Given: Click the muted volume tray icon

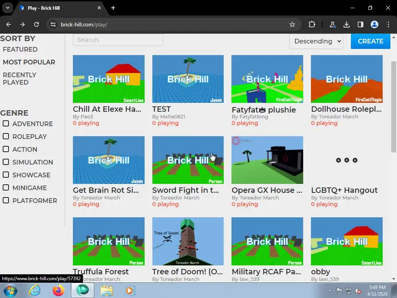Looking at the screenshot, I should pos(358,291).
